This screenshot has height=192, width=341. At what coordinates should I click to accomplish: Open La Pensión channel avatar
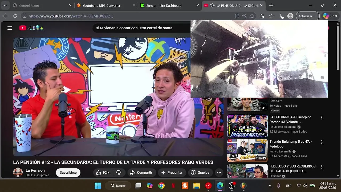click(18, 173)
